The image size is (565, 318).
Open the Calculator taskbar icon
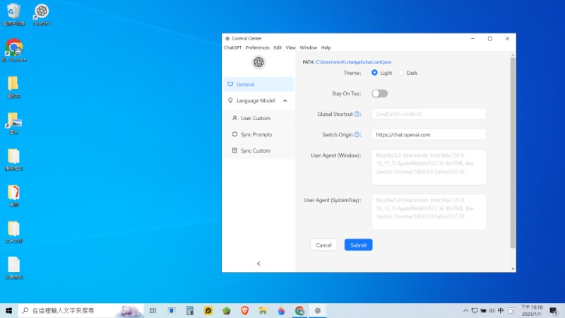190,310
